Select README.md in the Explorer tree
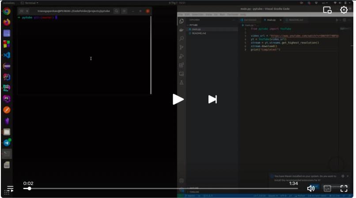This screenshot has height=198, width=356. 212,33
